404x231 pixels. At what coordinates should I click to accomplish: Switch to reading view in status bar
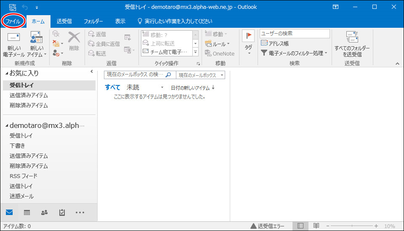[316, 226]
